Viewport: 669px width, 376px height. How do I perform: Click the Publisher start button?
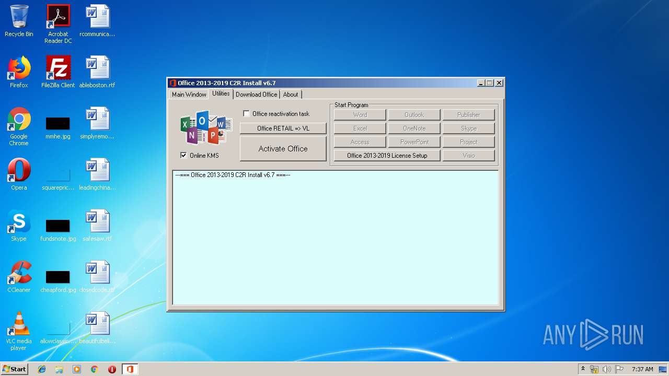click(469, 115)
